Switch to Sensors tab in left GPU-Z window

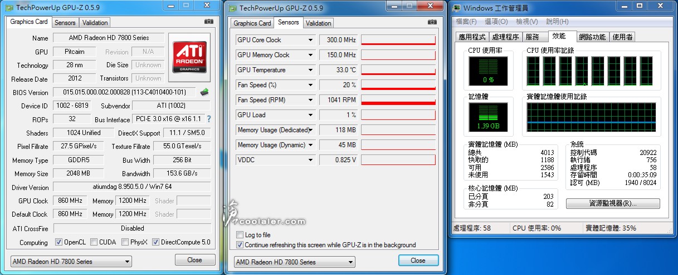65,23
